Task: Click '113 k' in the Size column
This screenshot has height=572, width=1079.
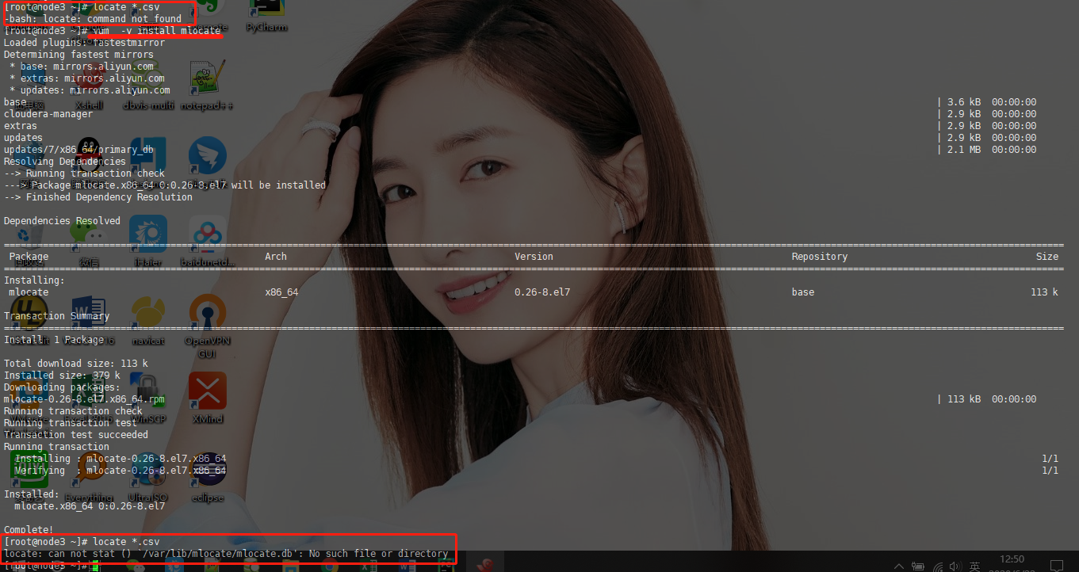Action: [1045, 292]
